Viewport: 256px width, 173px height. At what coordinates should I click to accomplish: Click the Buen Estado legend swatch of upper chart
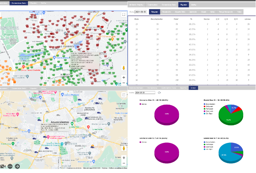[205, 104]
